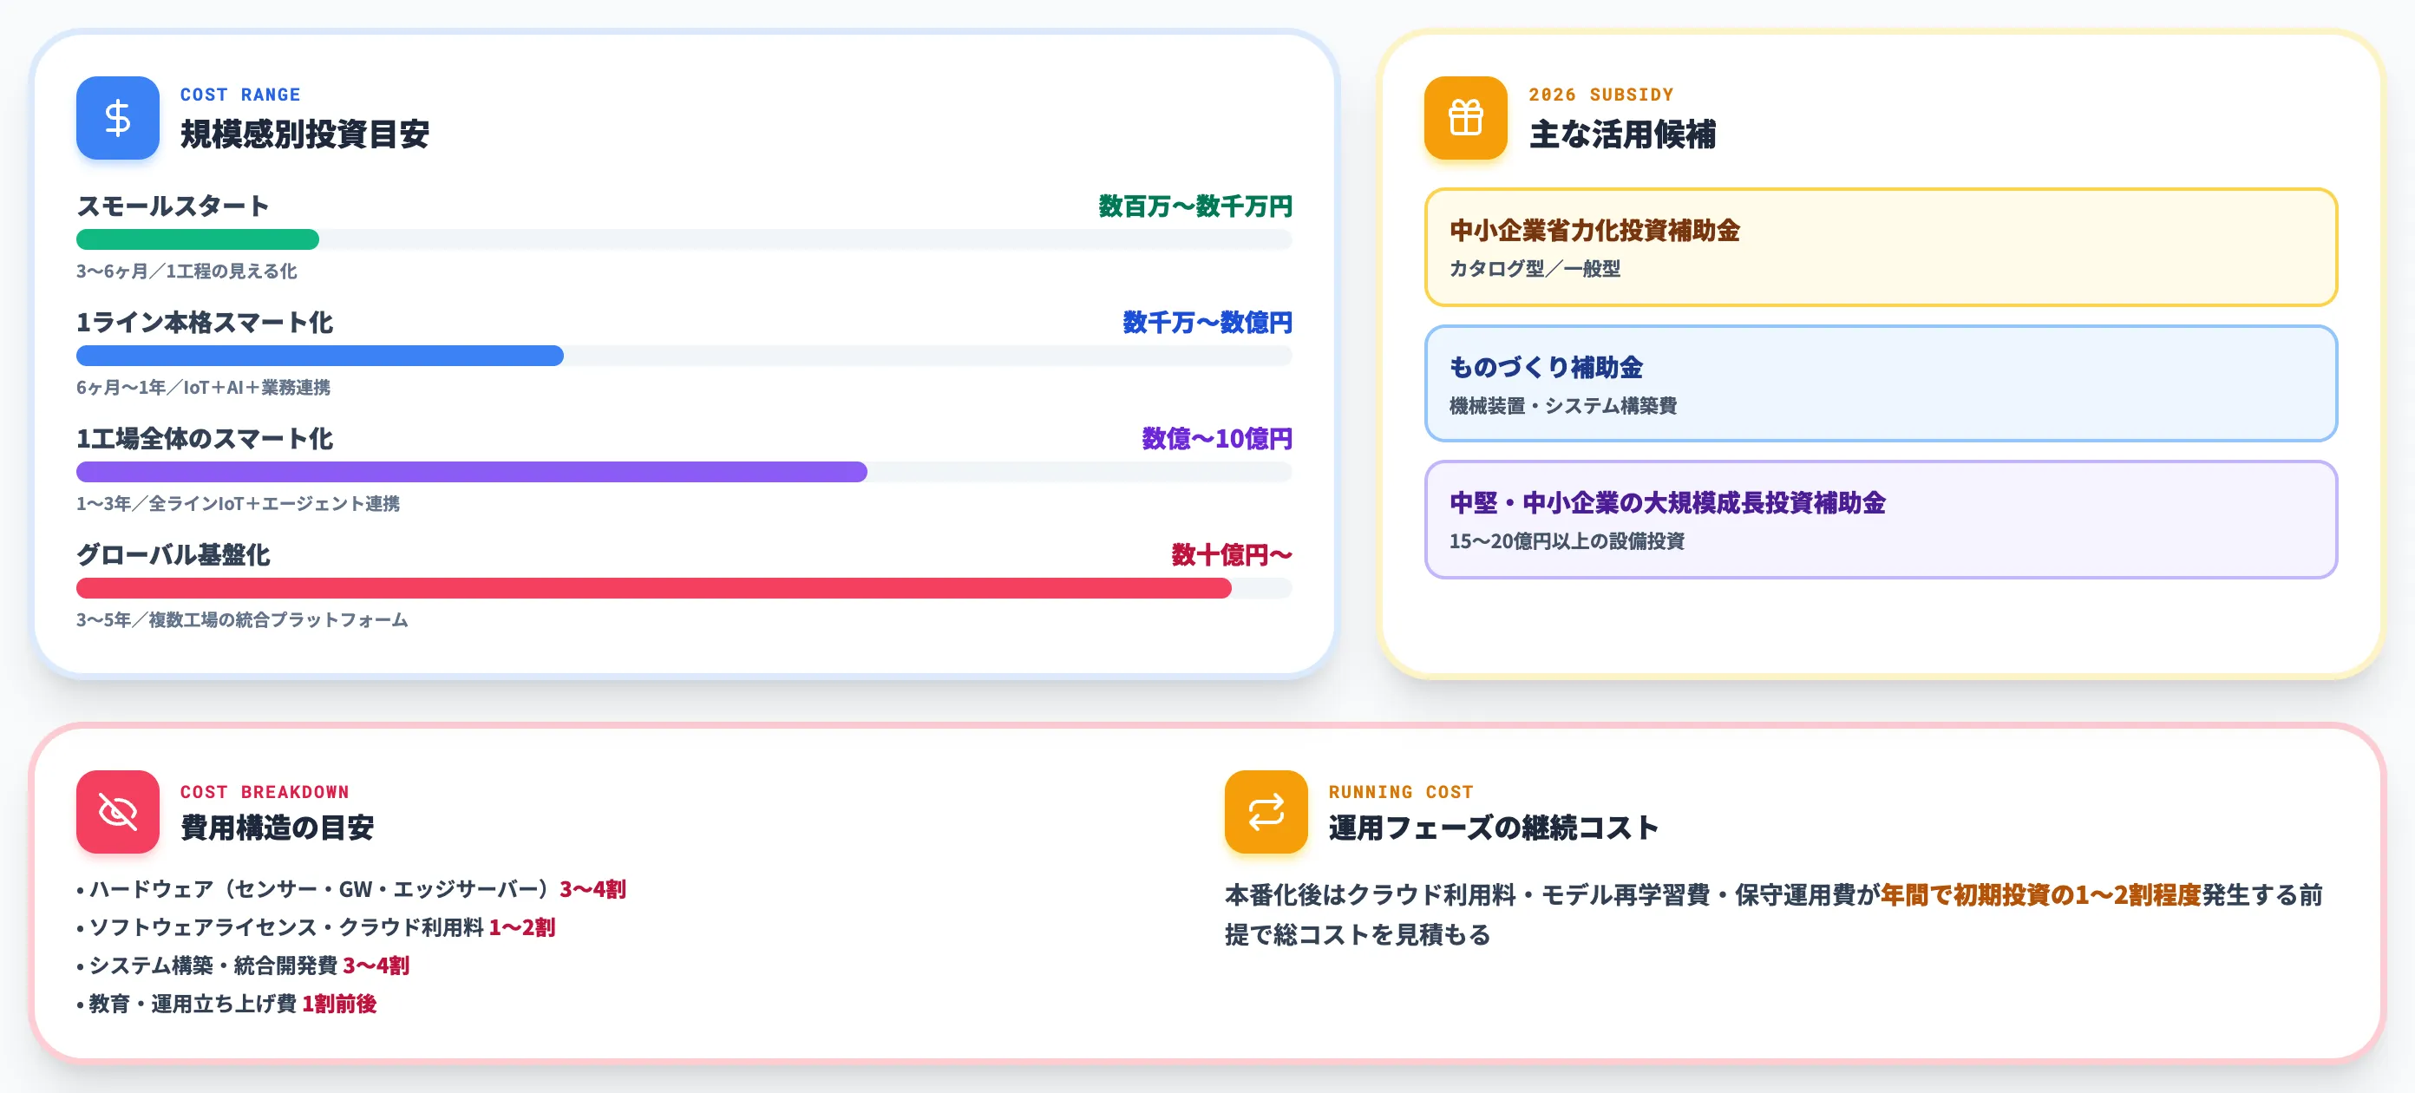Click the 1〜3年／全ラインIoT＋エージェント連携 caption
This screenshot has height=1093, width=2415.
(x=239, y=503)
